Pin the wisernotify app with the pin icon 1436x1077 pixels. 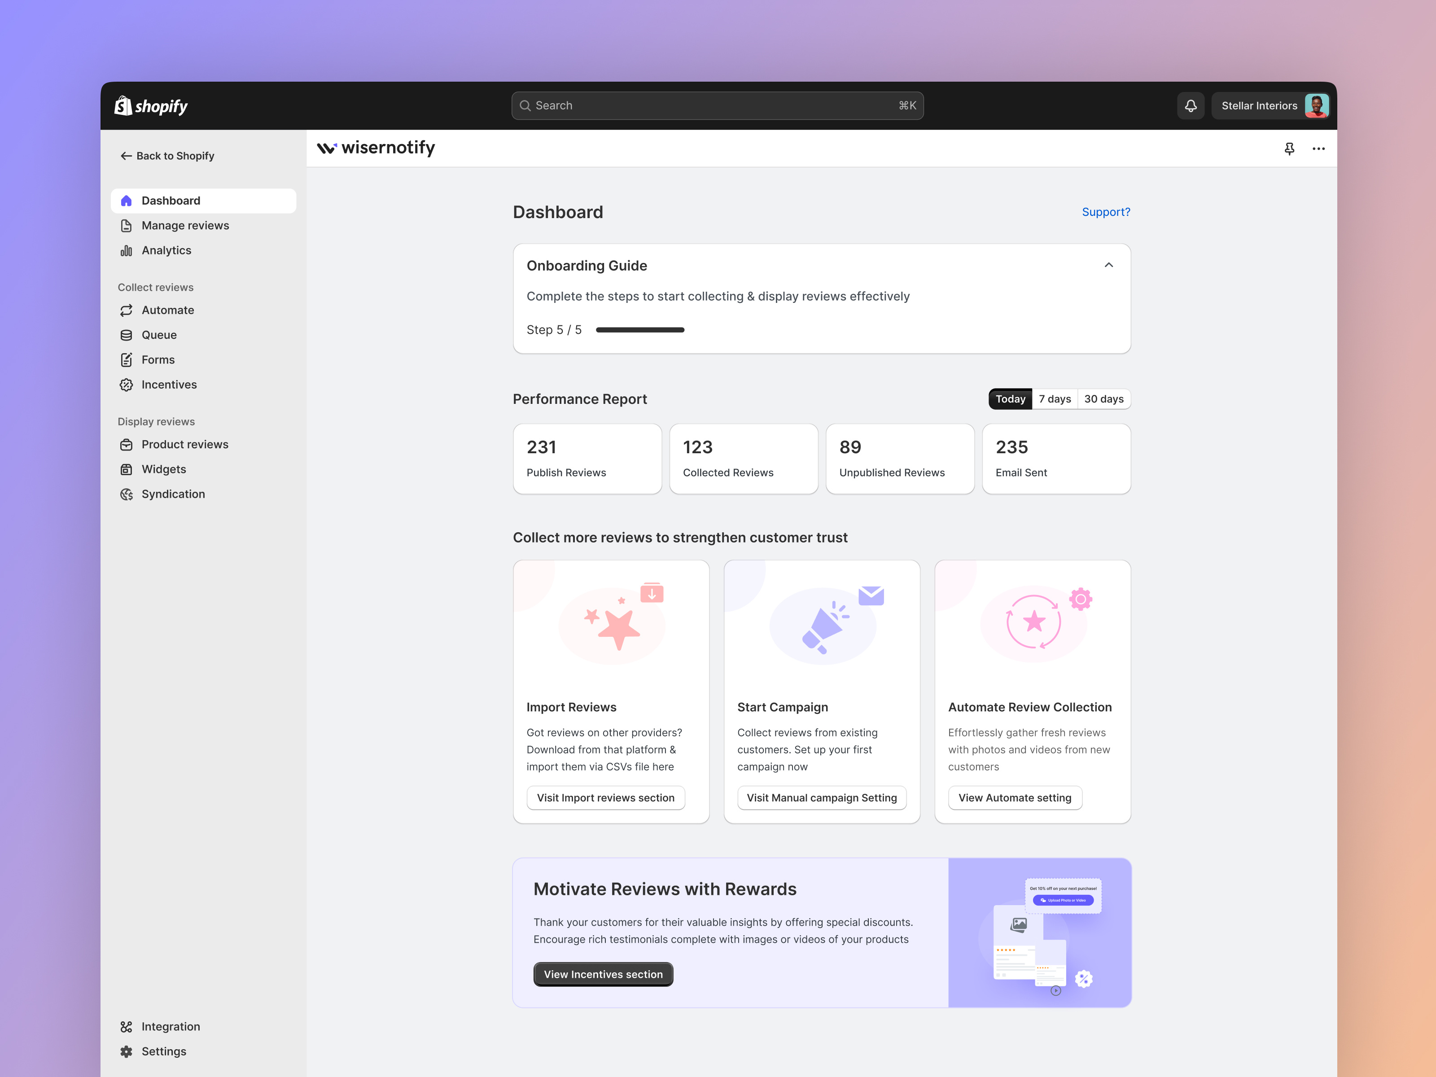pos(1289,149)
